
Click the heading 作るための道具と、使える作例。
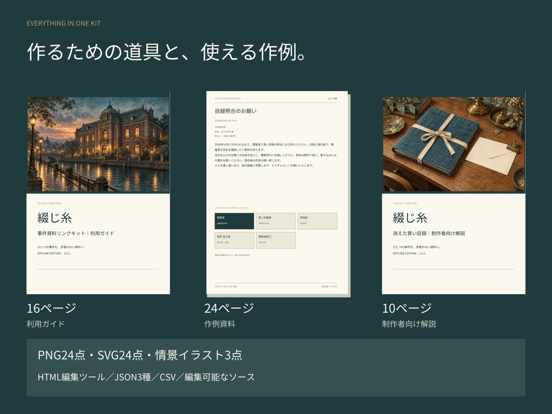pos(167,52)
